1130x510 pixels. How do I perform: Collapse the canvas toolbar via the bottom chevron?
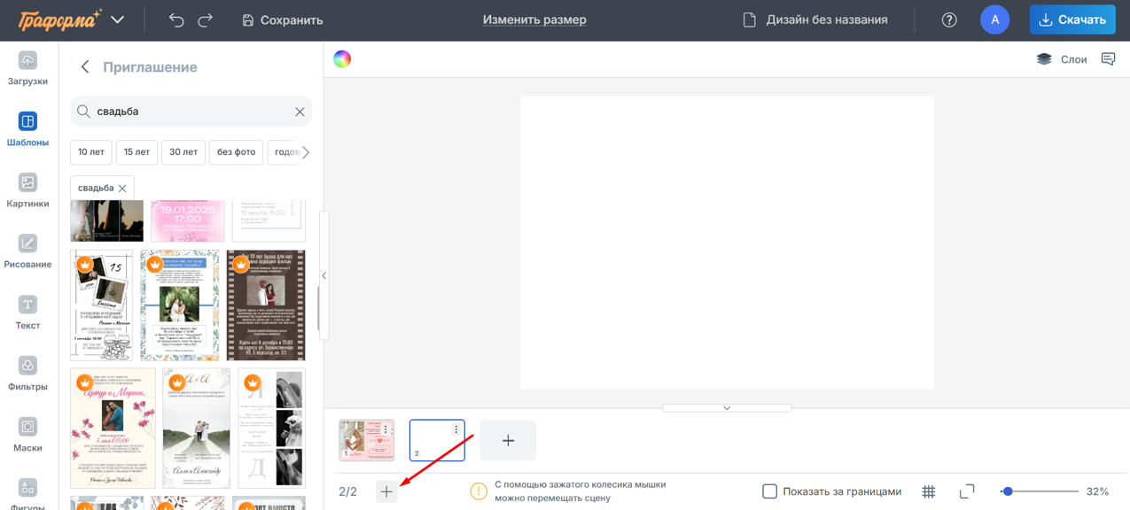coord(727,407)
